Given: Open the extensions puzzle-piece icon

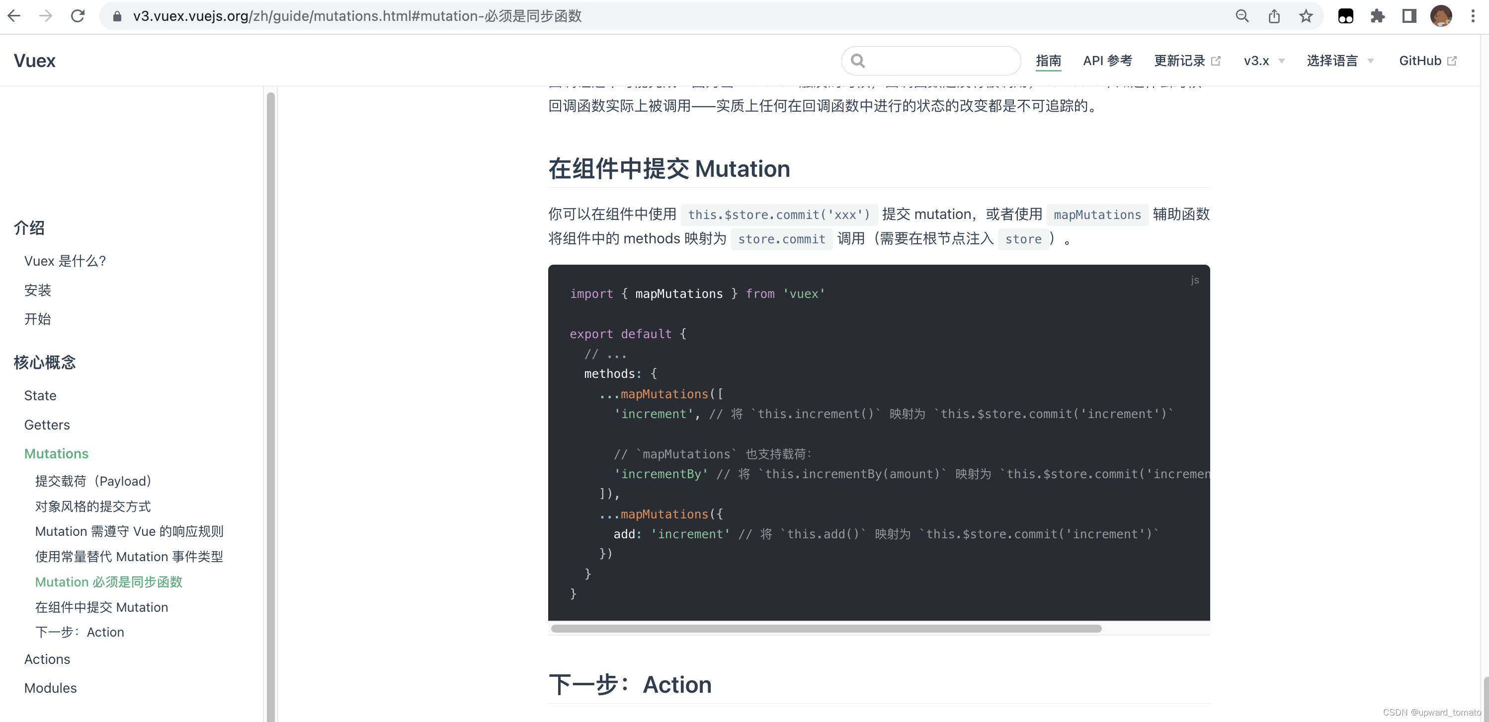Looking at the screenshot, I should point(1378,15).
